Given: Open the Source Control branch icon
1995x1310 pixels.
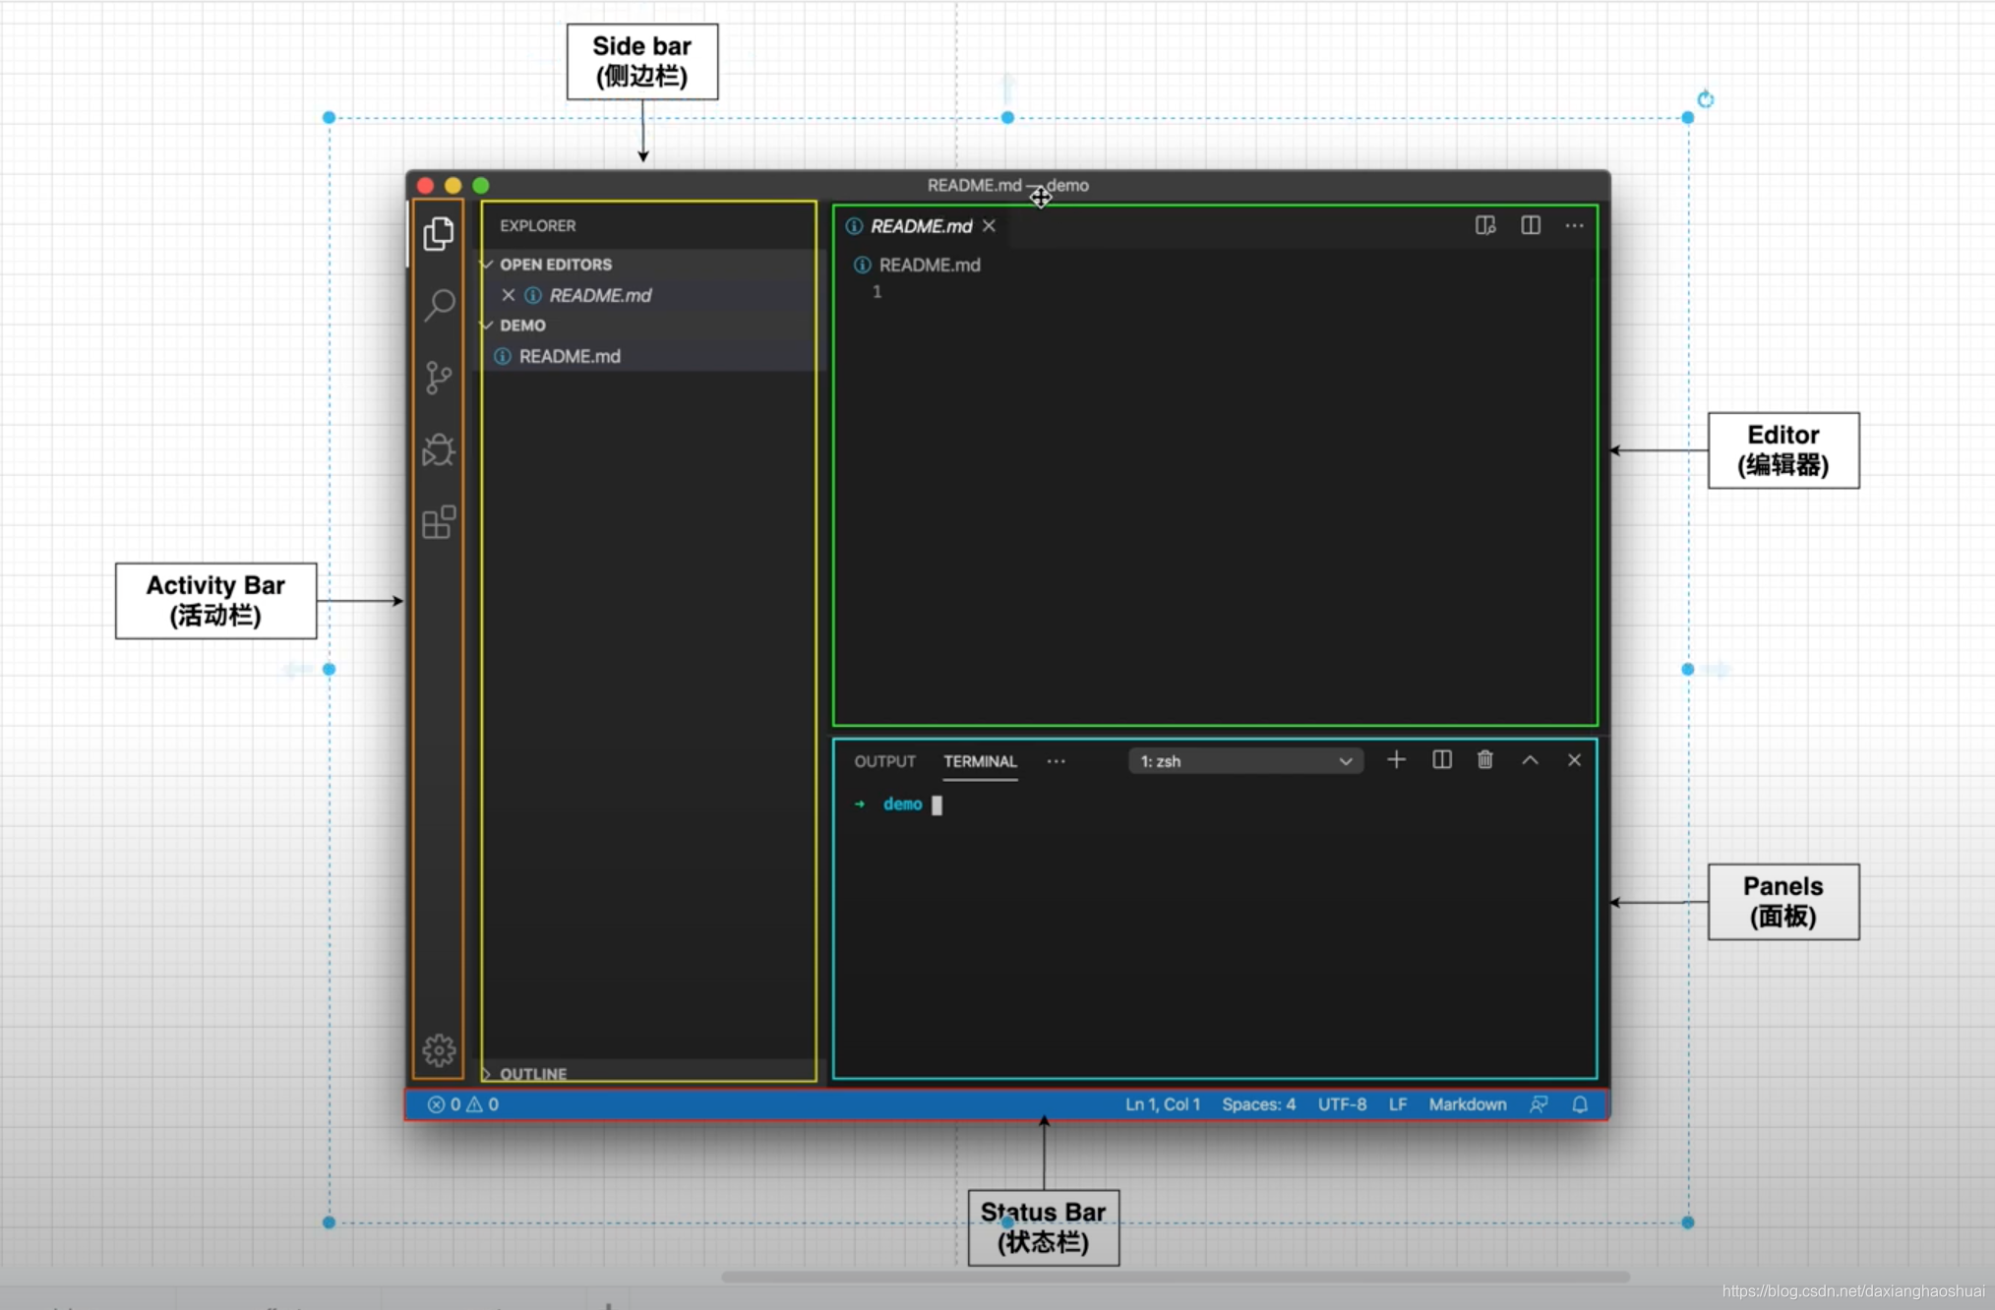Looking at the screenshot, I should coord(439,378).
